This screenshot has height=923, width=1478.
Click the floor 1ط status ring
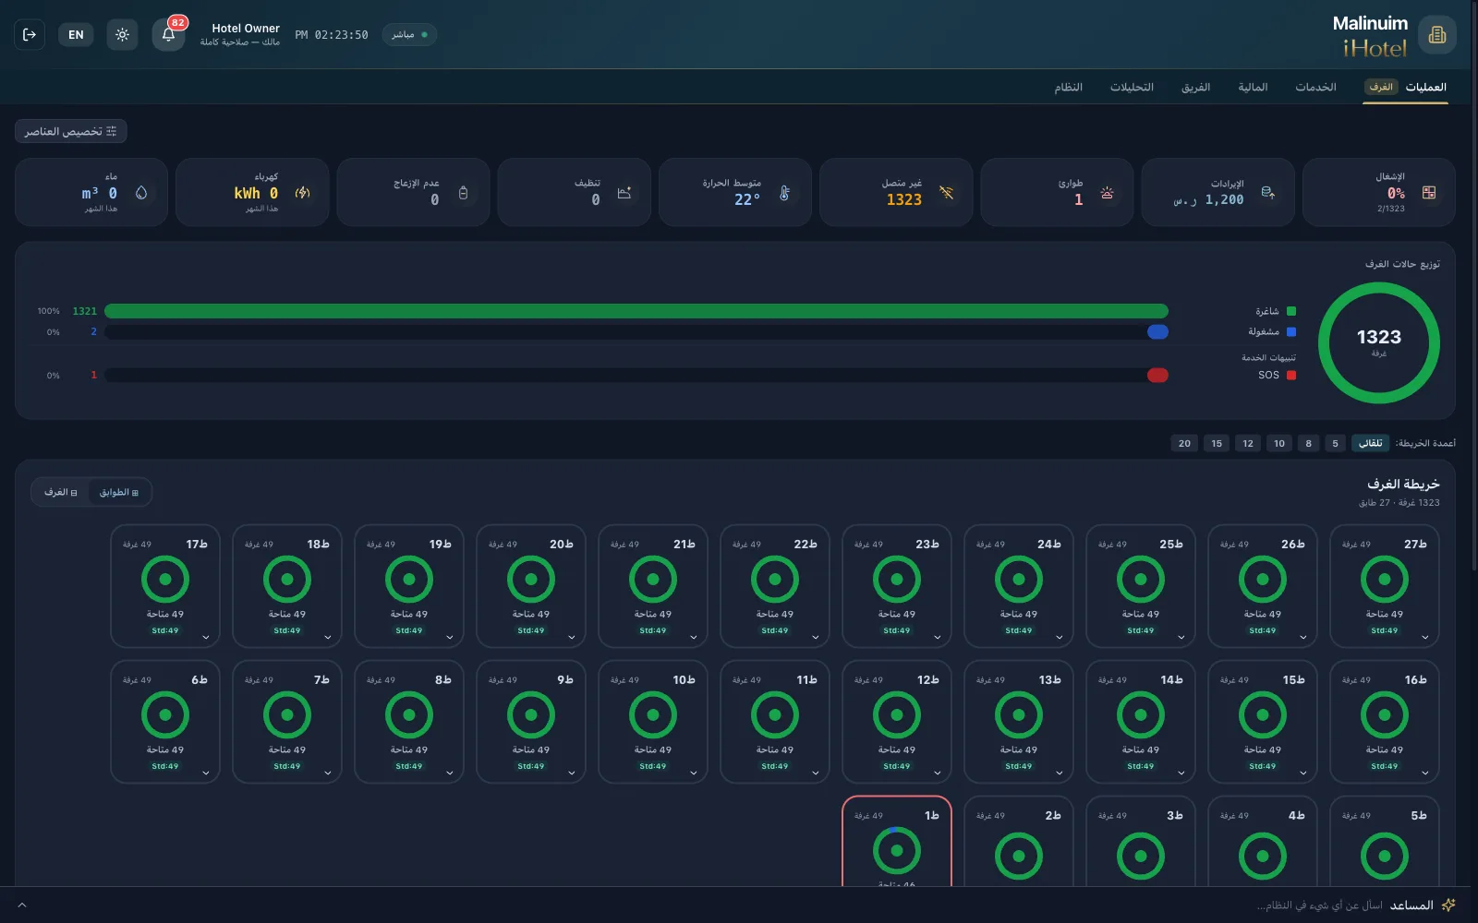point(896,850)
